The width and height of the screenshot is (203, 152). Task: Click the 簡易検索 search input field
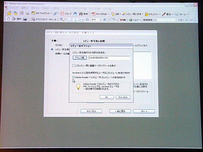point(166,20)
